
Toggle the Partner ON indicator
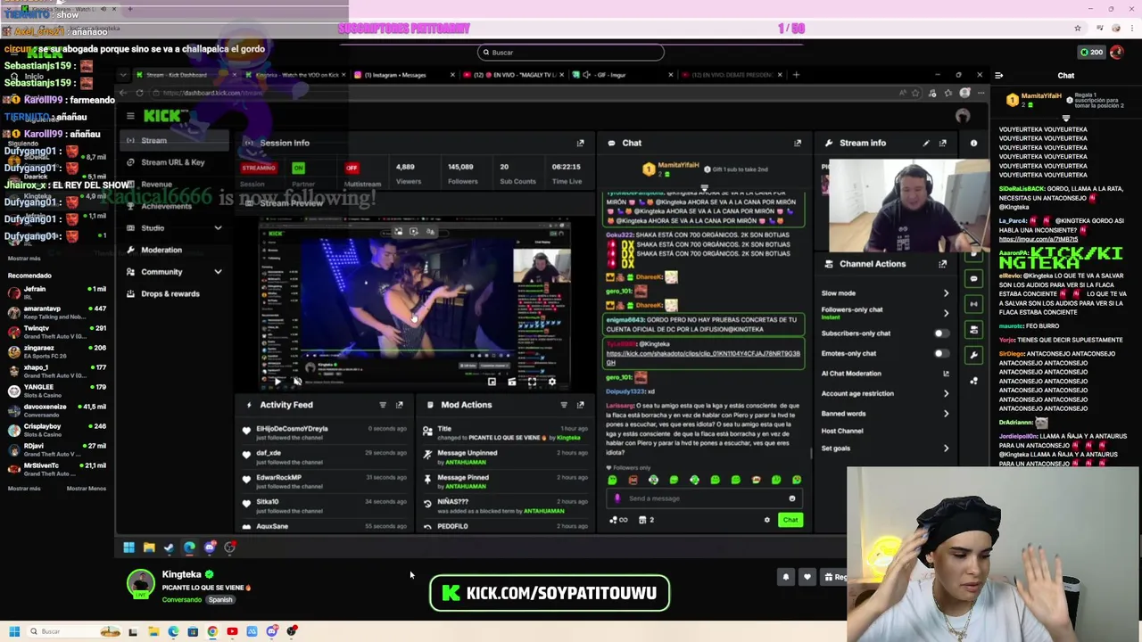298,168
